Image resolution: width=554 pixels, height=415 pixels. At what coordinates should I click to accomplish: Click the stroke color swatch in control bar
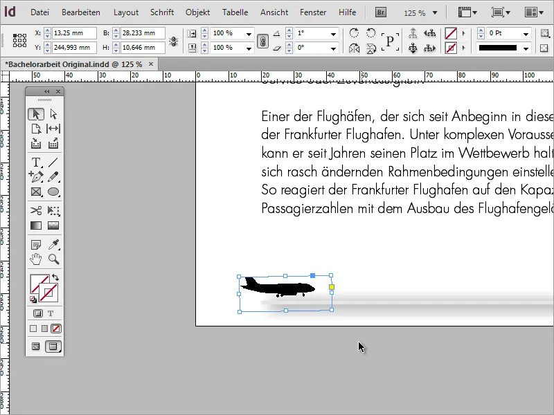[x=451, y=48]
